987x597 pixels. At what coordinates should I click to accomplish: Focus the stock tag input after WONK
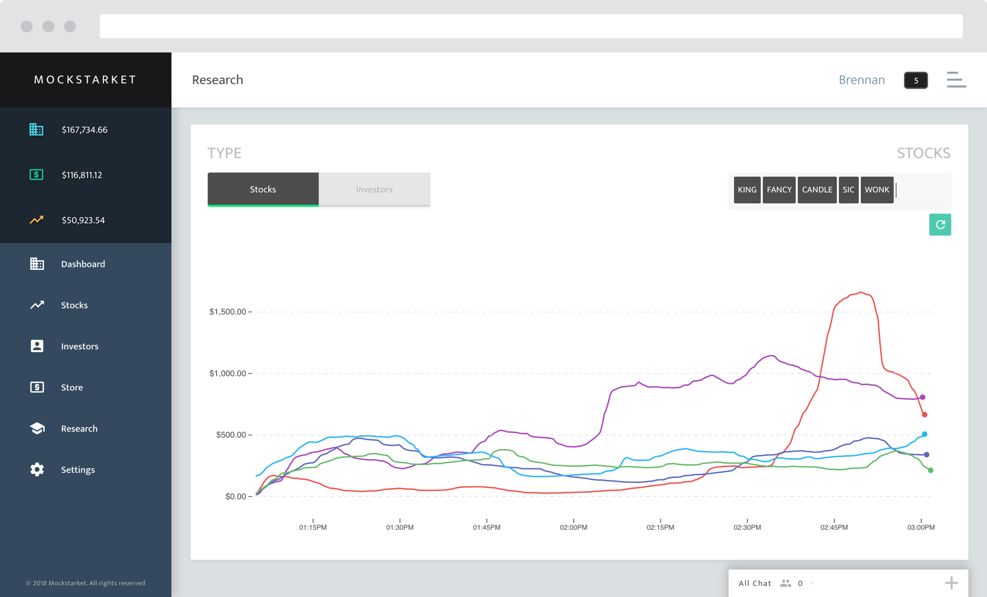(921, 190)
